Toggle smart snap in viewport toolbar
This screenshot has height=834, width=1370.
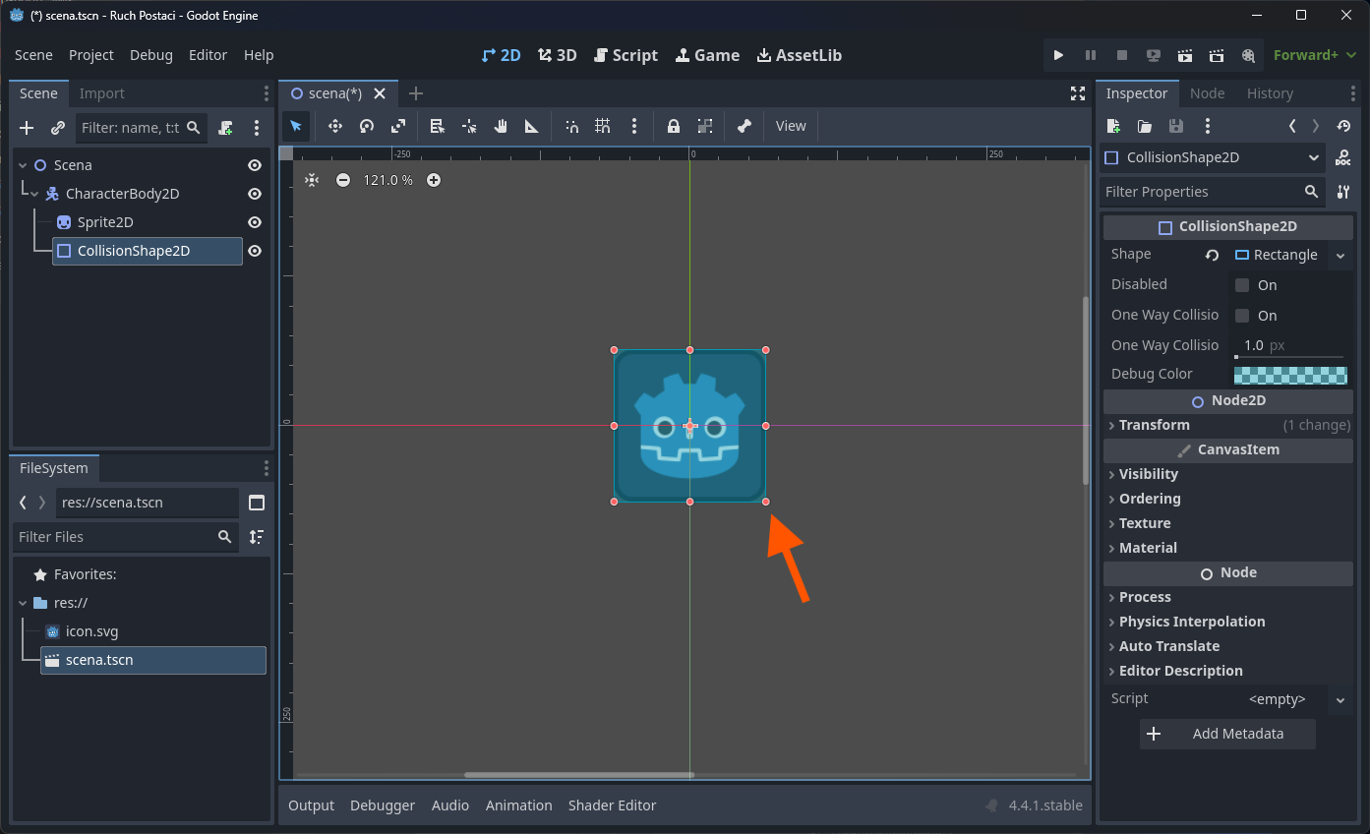tap(571, 126)
